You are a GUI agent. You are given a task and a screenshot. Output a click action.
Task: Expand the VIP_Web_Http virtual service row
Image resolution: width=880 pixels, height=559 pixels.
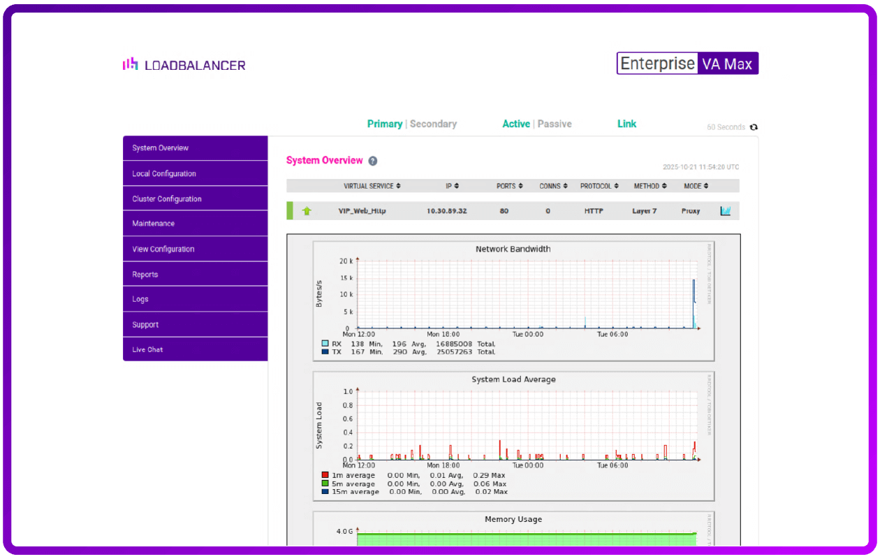pos(362,211)
